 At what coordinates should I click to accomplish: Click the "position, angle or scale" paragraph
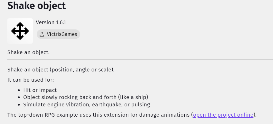coord(61,70)
